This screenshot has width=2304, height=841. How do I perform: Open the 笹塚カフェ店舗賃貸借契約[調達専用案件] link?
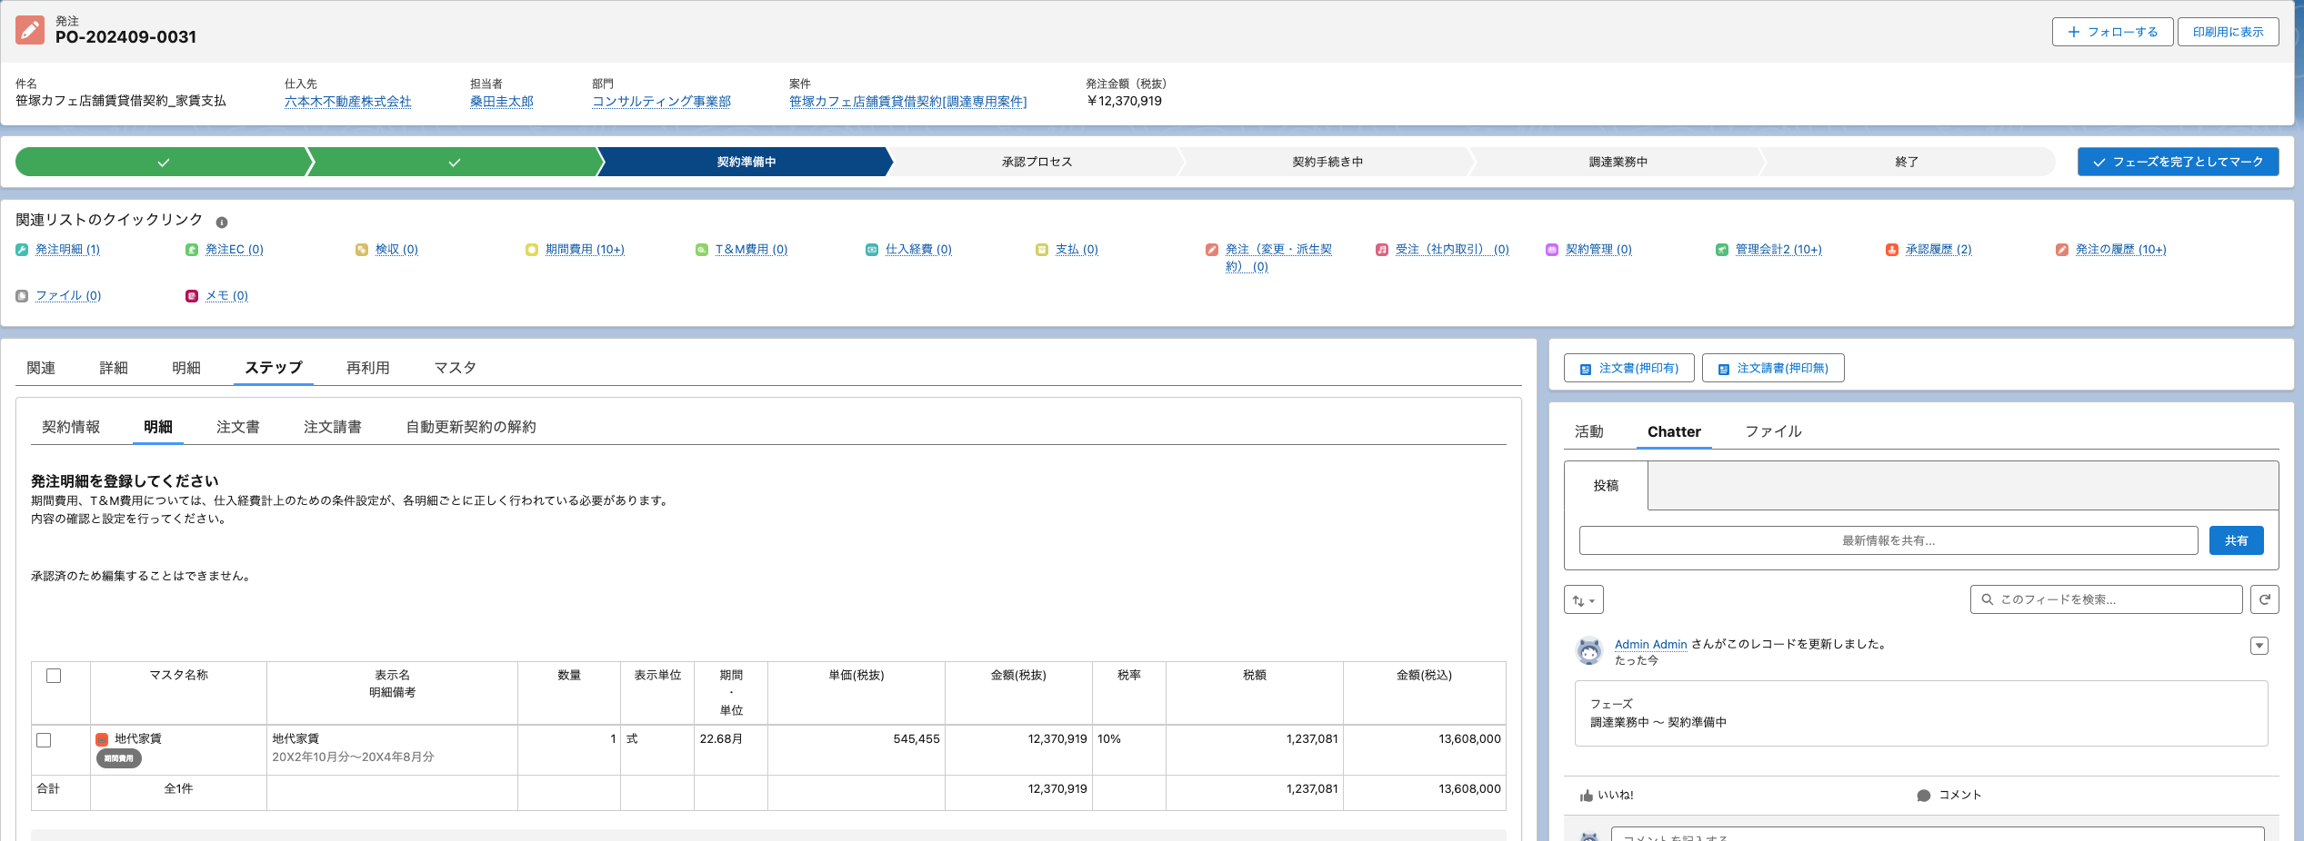[x=908, y=102]
